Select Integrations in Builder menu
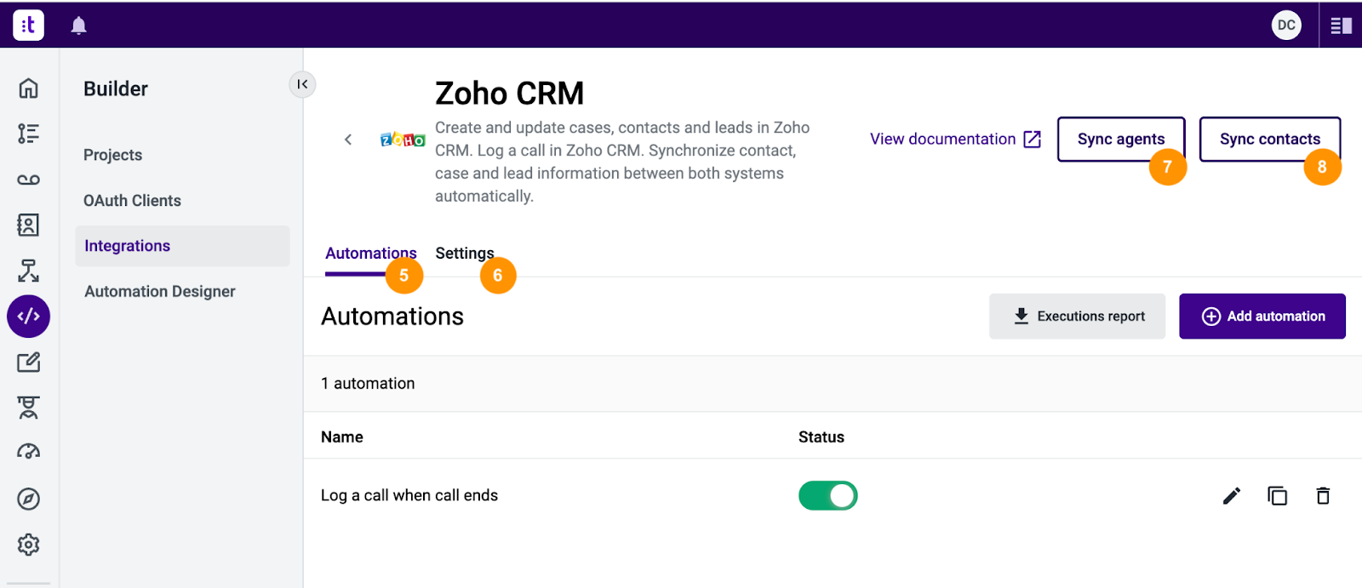The image size is (1362, 588). (x=182, y=246)
